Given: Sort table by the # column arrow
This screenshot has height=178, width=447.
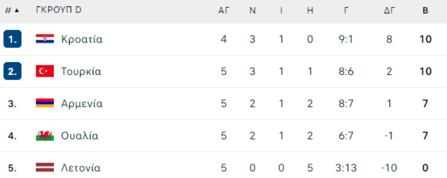Looking at the screenshot, I should coord(16,10).
